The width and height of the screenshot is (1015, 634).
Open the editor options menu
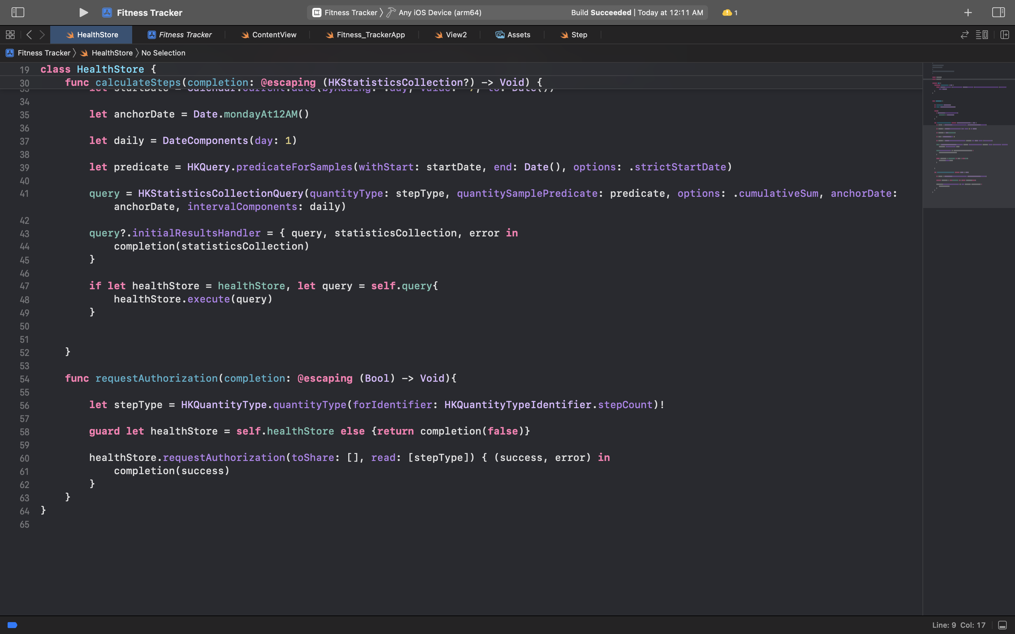pyautogui.click(x=981, y=35)
